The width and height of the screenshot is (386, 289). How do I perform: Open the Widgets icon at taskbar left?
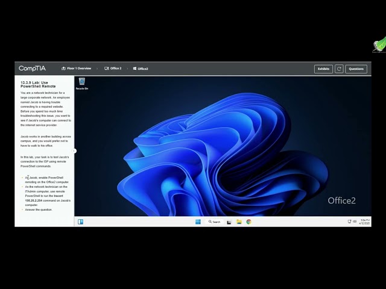(80, 222)
